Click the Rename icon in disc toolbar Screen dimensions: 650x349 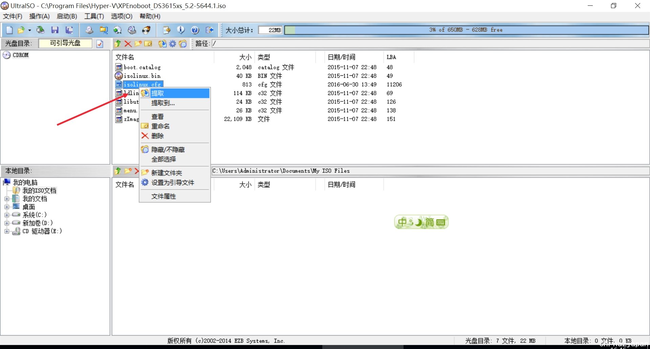click(x=148, y=44)
